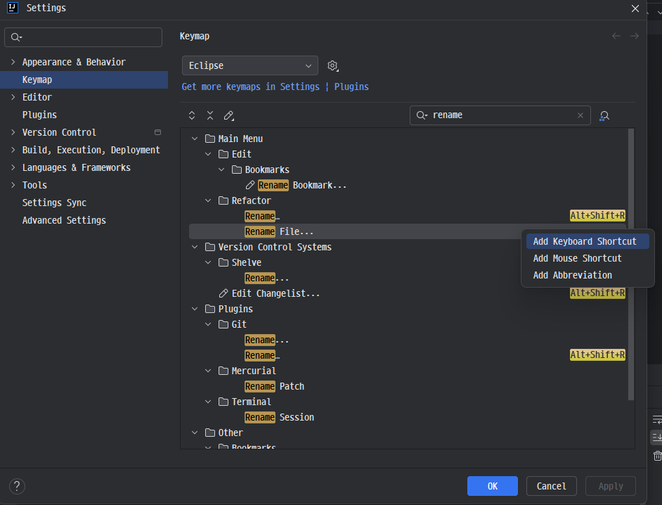Screen dimensions: 662x505
Task: Click the Collapse All icon in the keymap toolbar
Action: (209, 115)
